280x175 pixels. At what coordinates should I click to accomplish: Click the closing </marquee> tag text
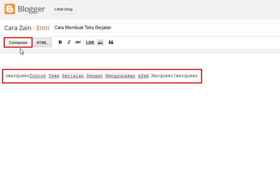pos(184,76)
